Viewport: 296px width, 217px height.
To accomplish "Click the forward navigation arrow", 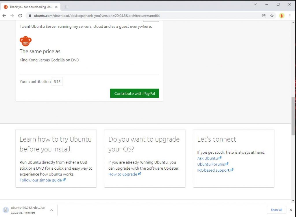I will coord(12,16).
